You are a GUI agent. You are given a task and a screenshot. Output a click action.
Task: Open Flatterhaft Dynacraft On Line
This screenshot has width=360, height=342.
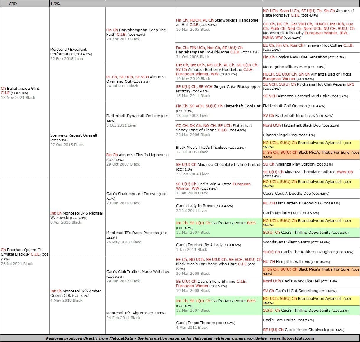point(133,116)
